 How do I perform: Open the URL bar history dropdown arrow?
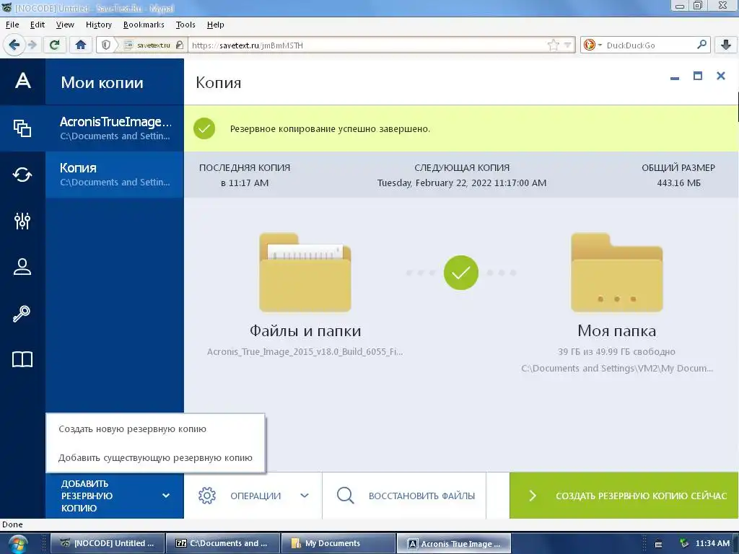[567, 45]
